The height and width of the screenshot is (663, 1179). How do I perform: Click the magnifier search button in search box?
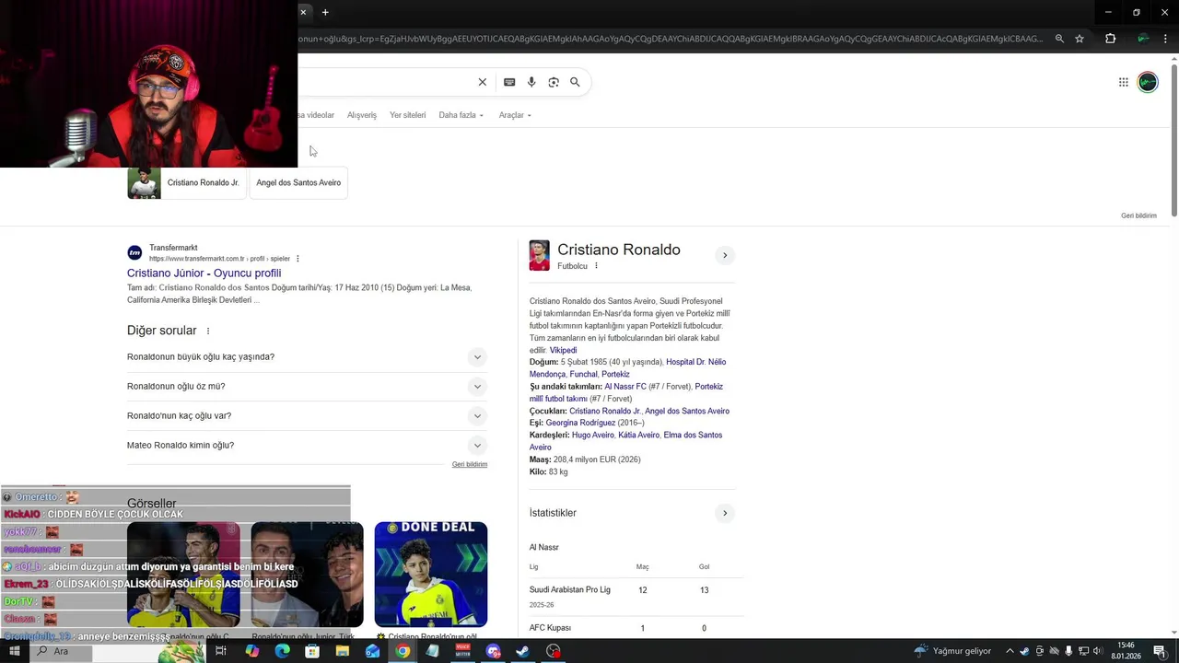[x=575, y=82]
